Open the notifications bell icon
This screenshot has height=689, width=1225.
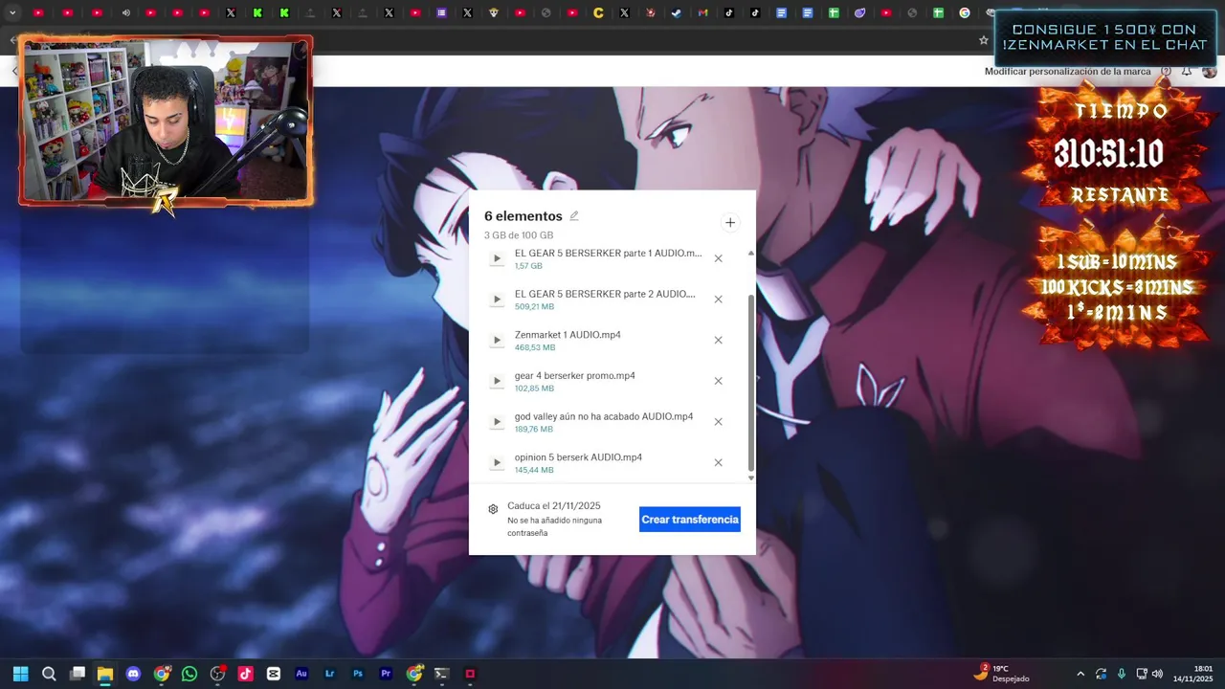click(x=1187, y=72)
